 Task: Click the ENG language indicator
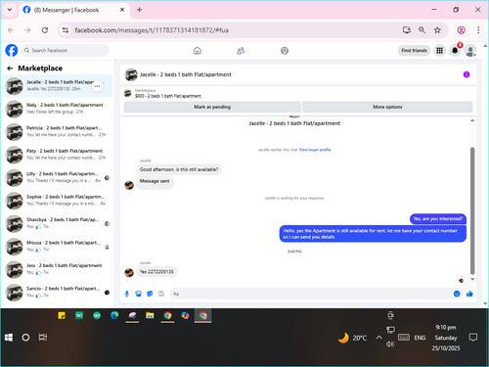(x=420, y=338)
